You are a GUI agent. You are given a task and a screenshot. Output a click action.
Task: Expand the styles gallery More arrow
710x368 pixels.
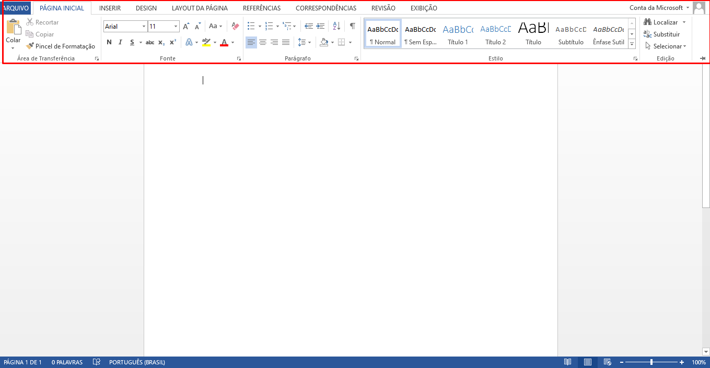[632, 44]
